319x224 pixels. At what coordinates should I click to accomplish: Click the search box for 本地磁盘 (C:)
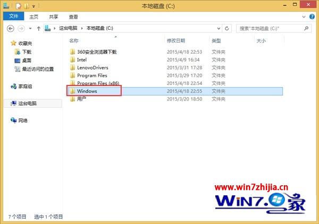[x=273, y=29]
